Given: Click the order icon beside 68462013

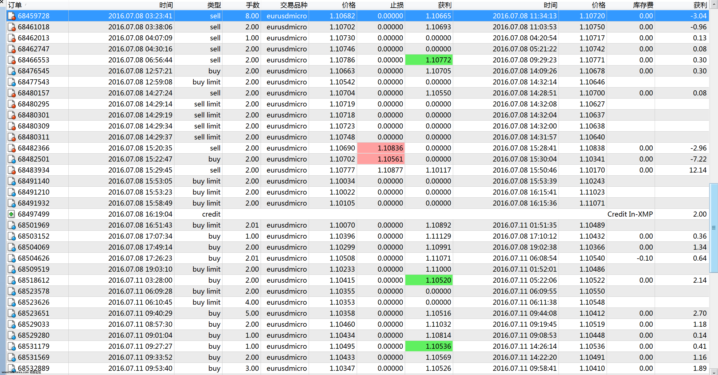Looking at the screenshot, I should click(x=12, y=38).
